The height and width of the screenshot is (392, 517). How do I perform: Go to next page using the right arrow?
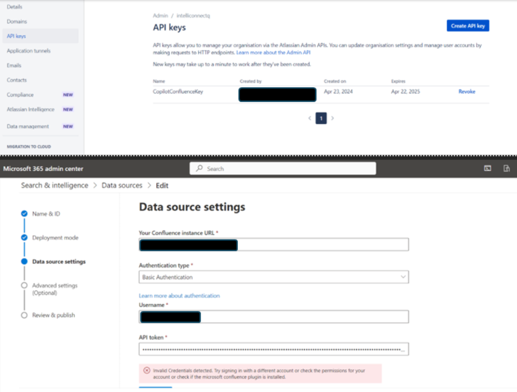[332, 118]
